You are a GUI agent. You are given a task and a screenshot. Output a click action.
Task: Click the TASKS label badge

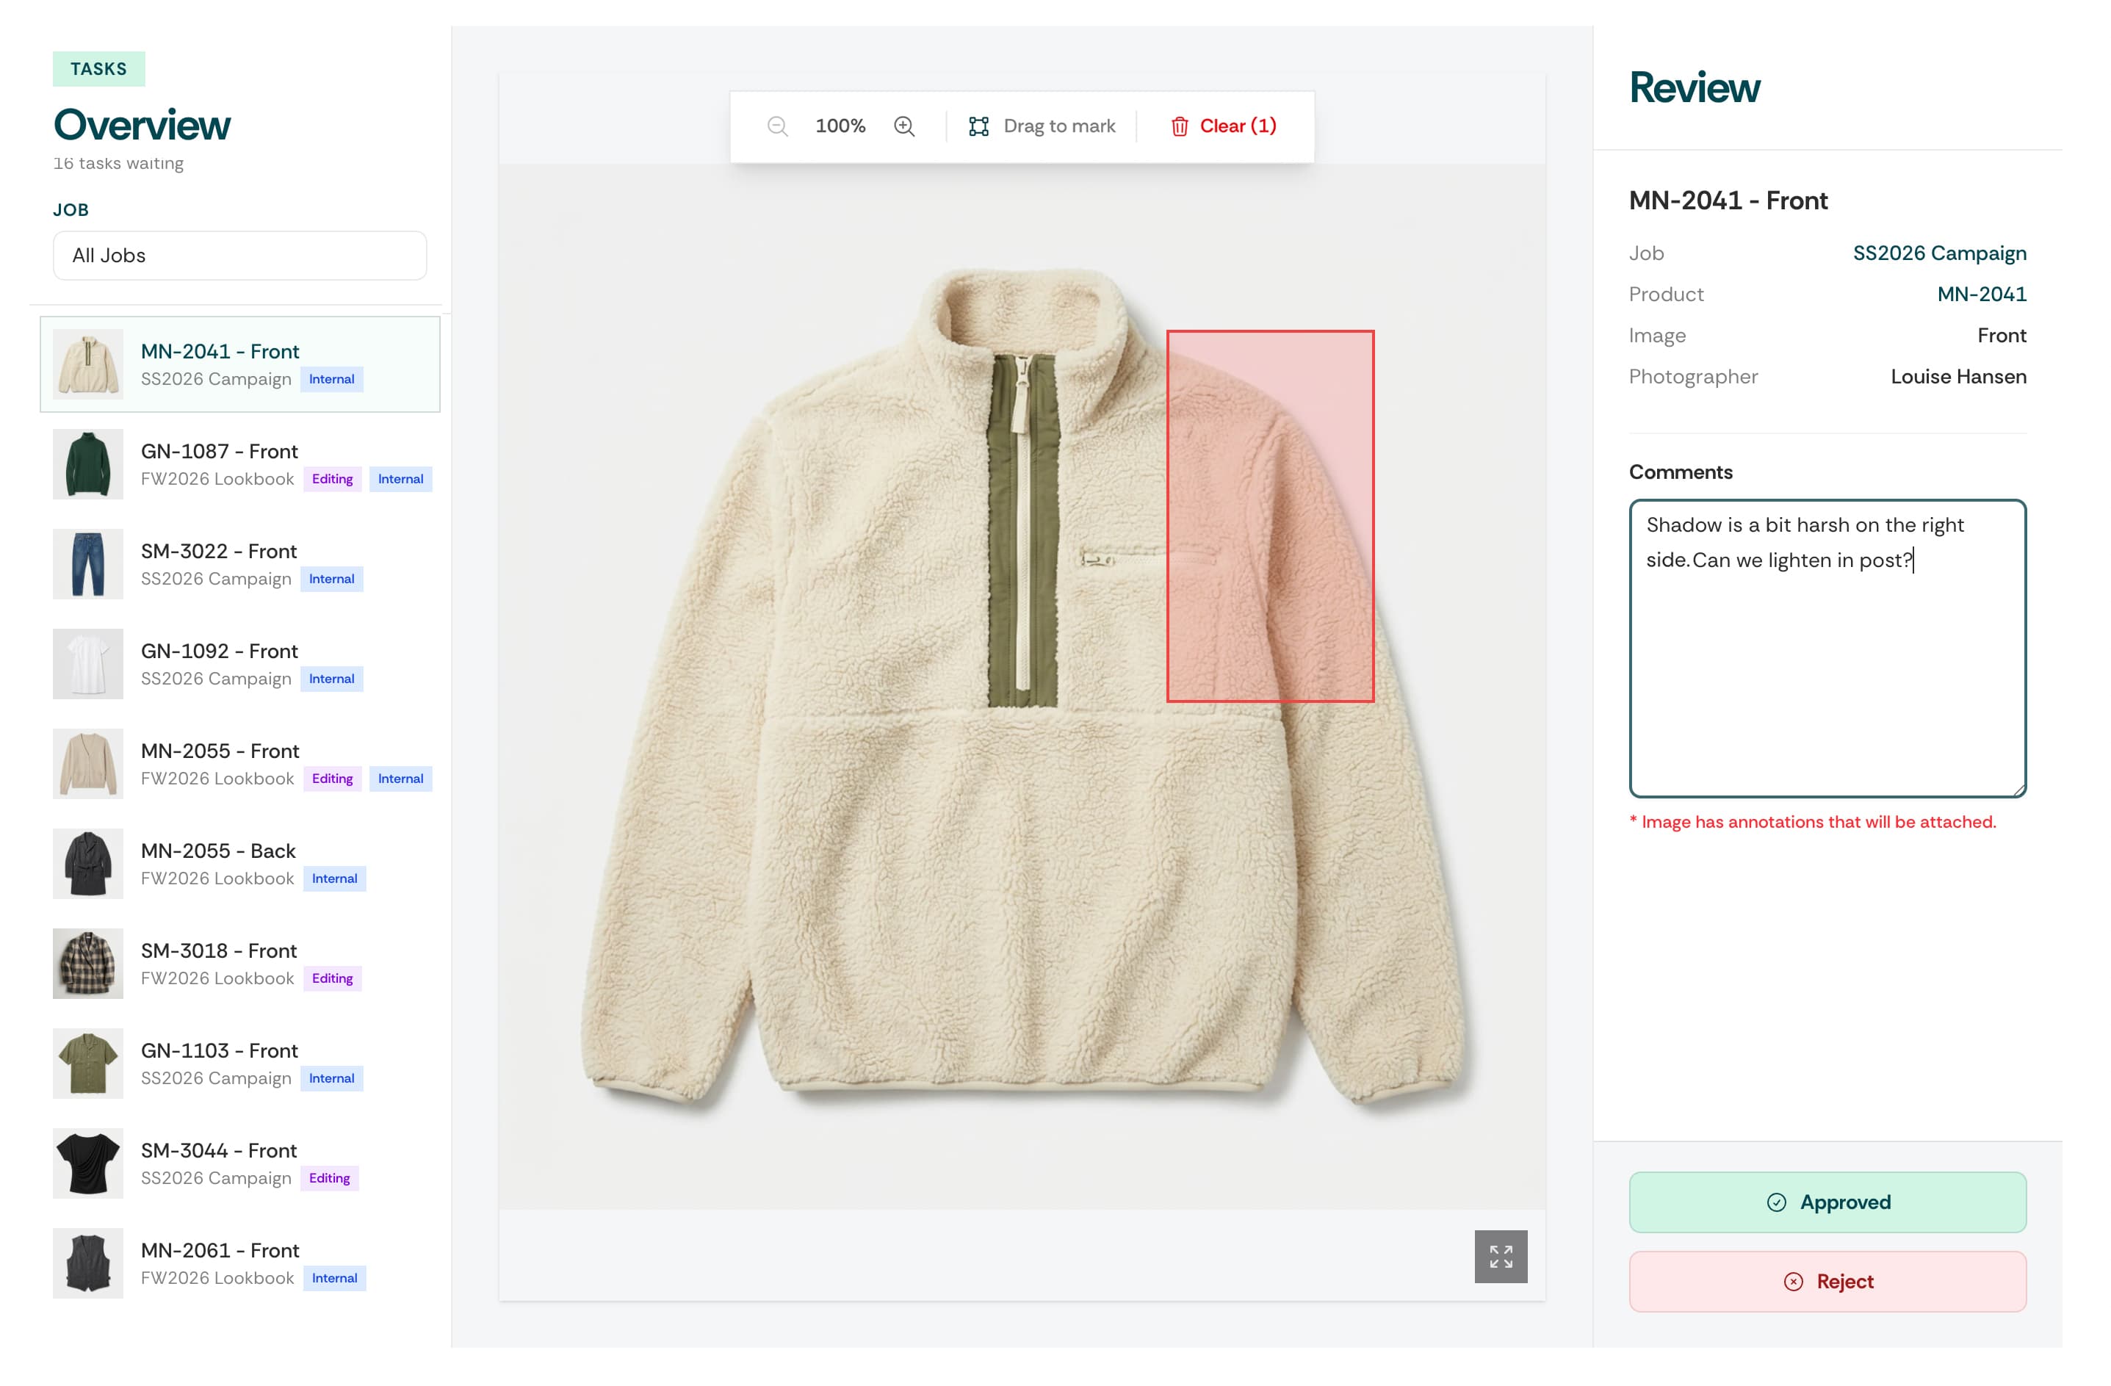coord(98,69)
